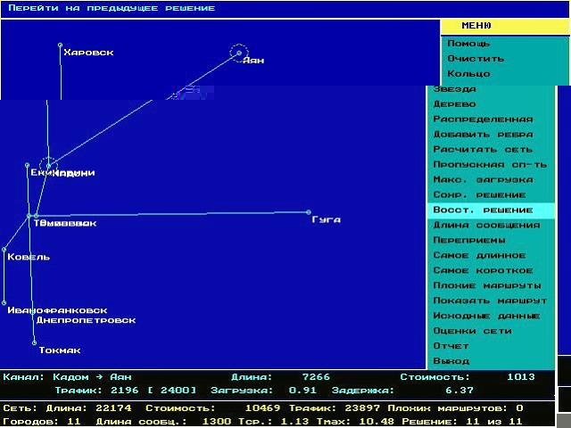Select the circled Аян city node

tap(239, 53)
